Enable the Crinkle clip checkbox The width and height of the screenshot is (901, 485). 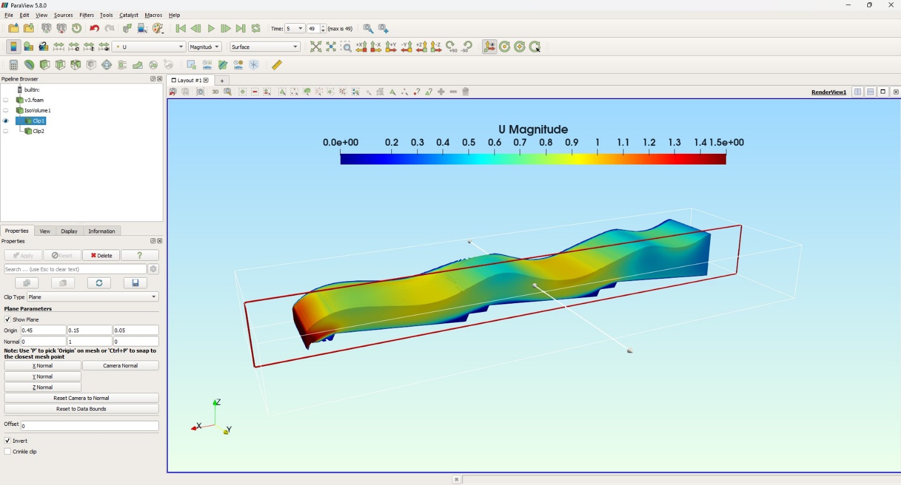pyautogui.click(x=8, y=451)
